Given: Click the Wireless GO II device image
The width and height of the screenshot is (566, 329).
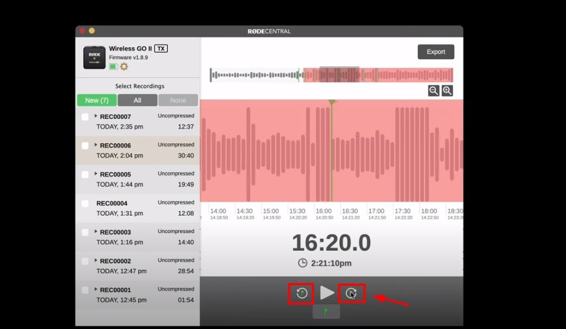Looking at the screenshot, I should (x=94, y=57).
